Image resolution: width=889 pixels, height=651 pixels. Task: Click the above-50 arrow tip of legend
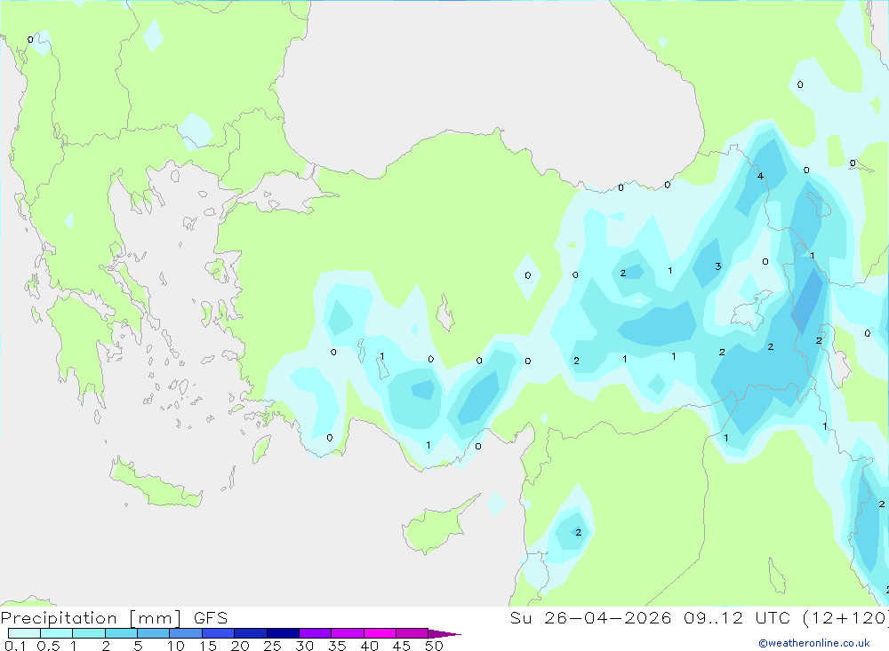[444, 634]
